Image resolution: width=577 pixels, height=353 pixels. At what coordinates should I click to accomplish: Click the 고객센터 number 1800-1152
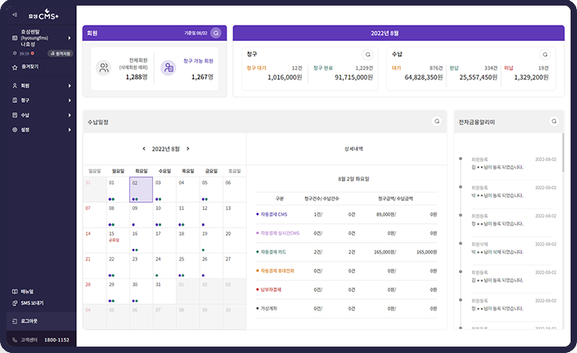coord(57,340)
